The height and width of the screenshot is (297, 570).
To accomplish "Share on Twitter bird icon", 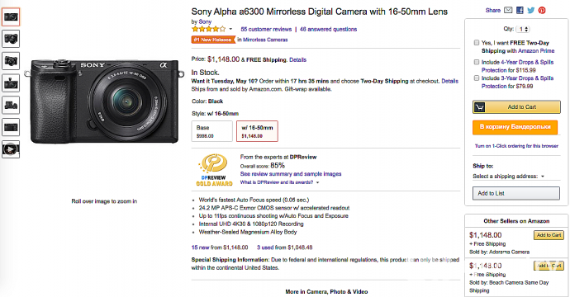I will [x=530, y=10].
